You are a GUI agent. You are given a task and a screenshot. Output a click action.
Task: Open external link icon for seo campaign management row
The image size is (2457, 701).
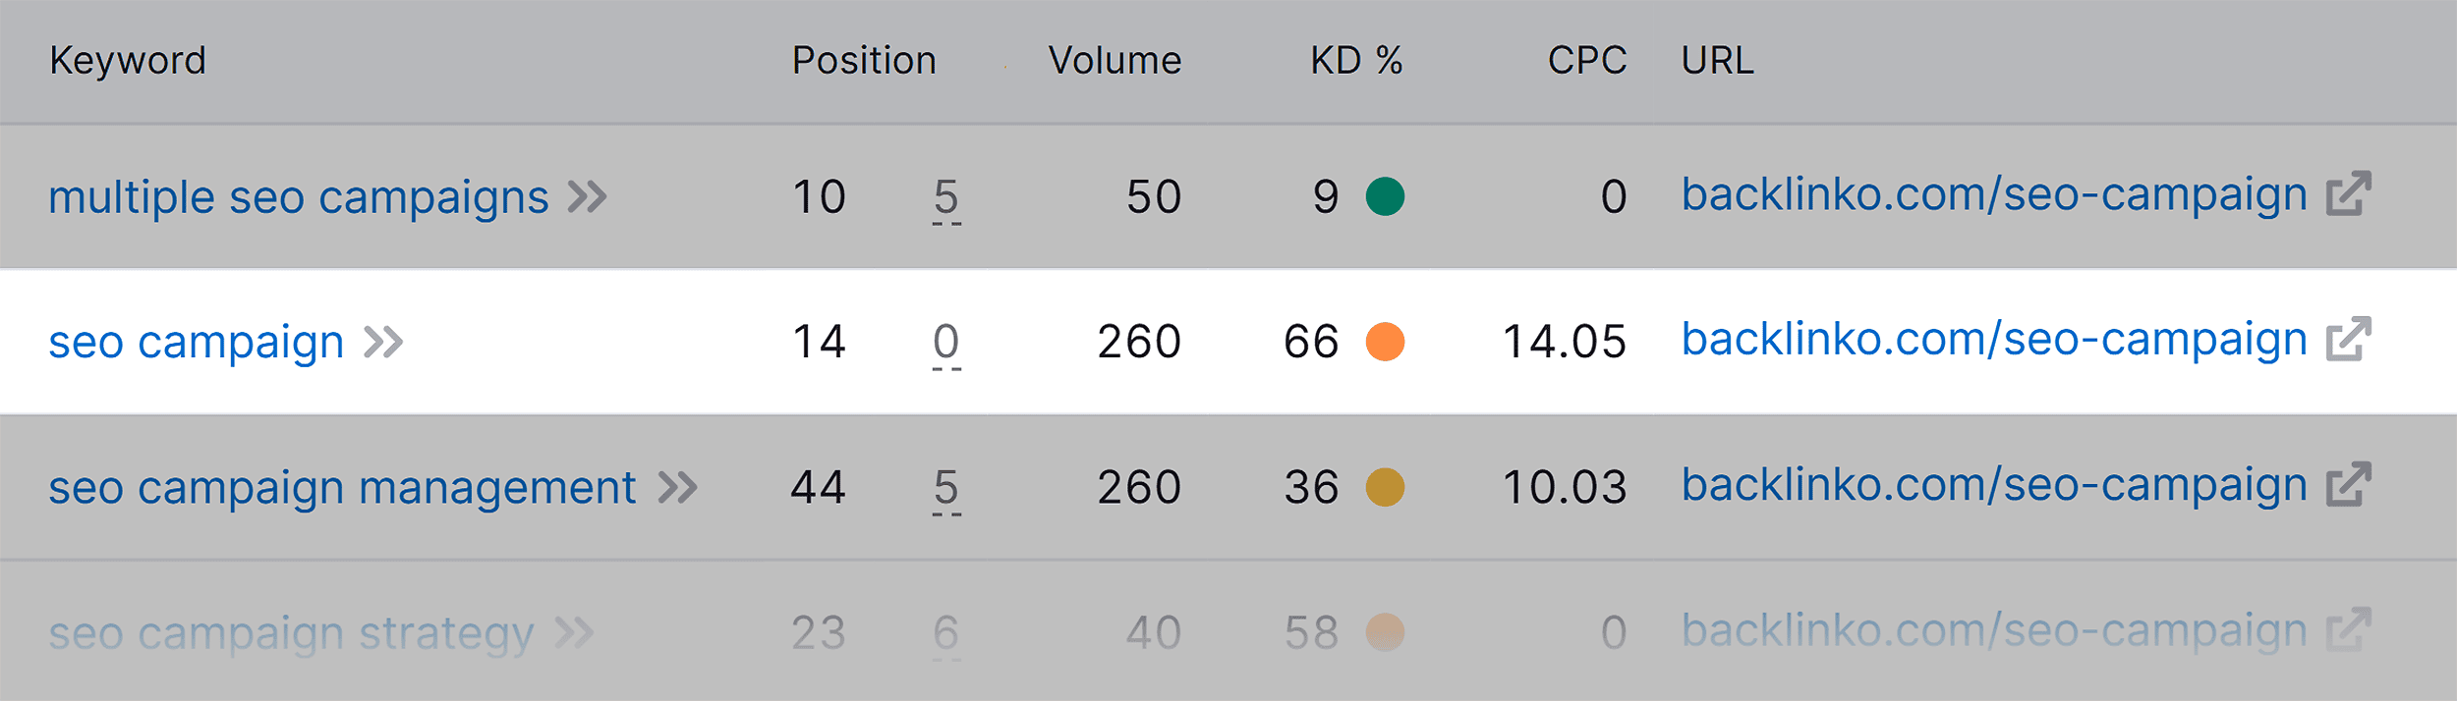pyautogui.click(x=2349, y=484)
